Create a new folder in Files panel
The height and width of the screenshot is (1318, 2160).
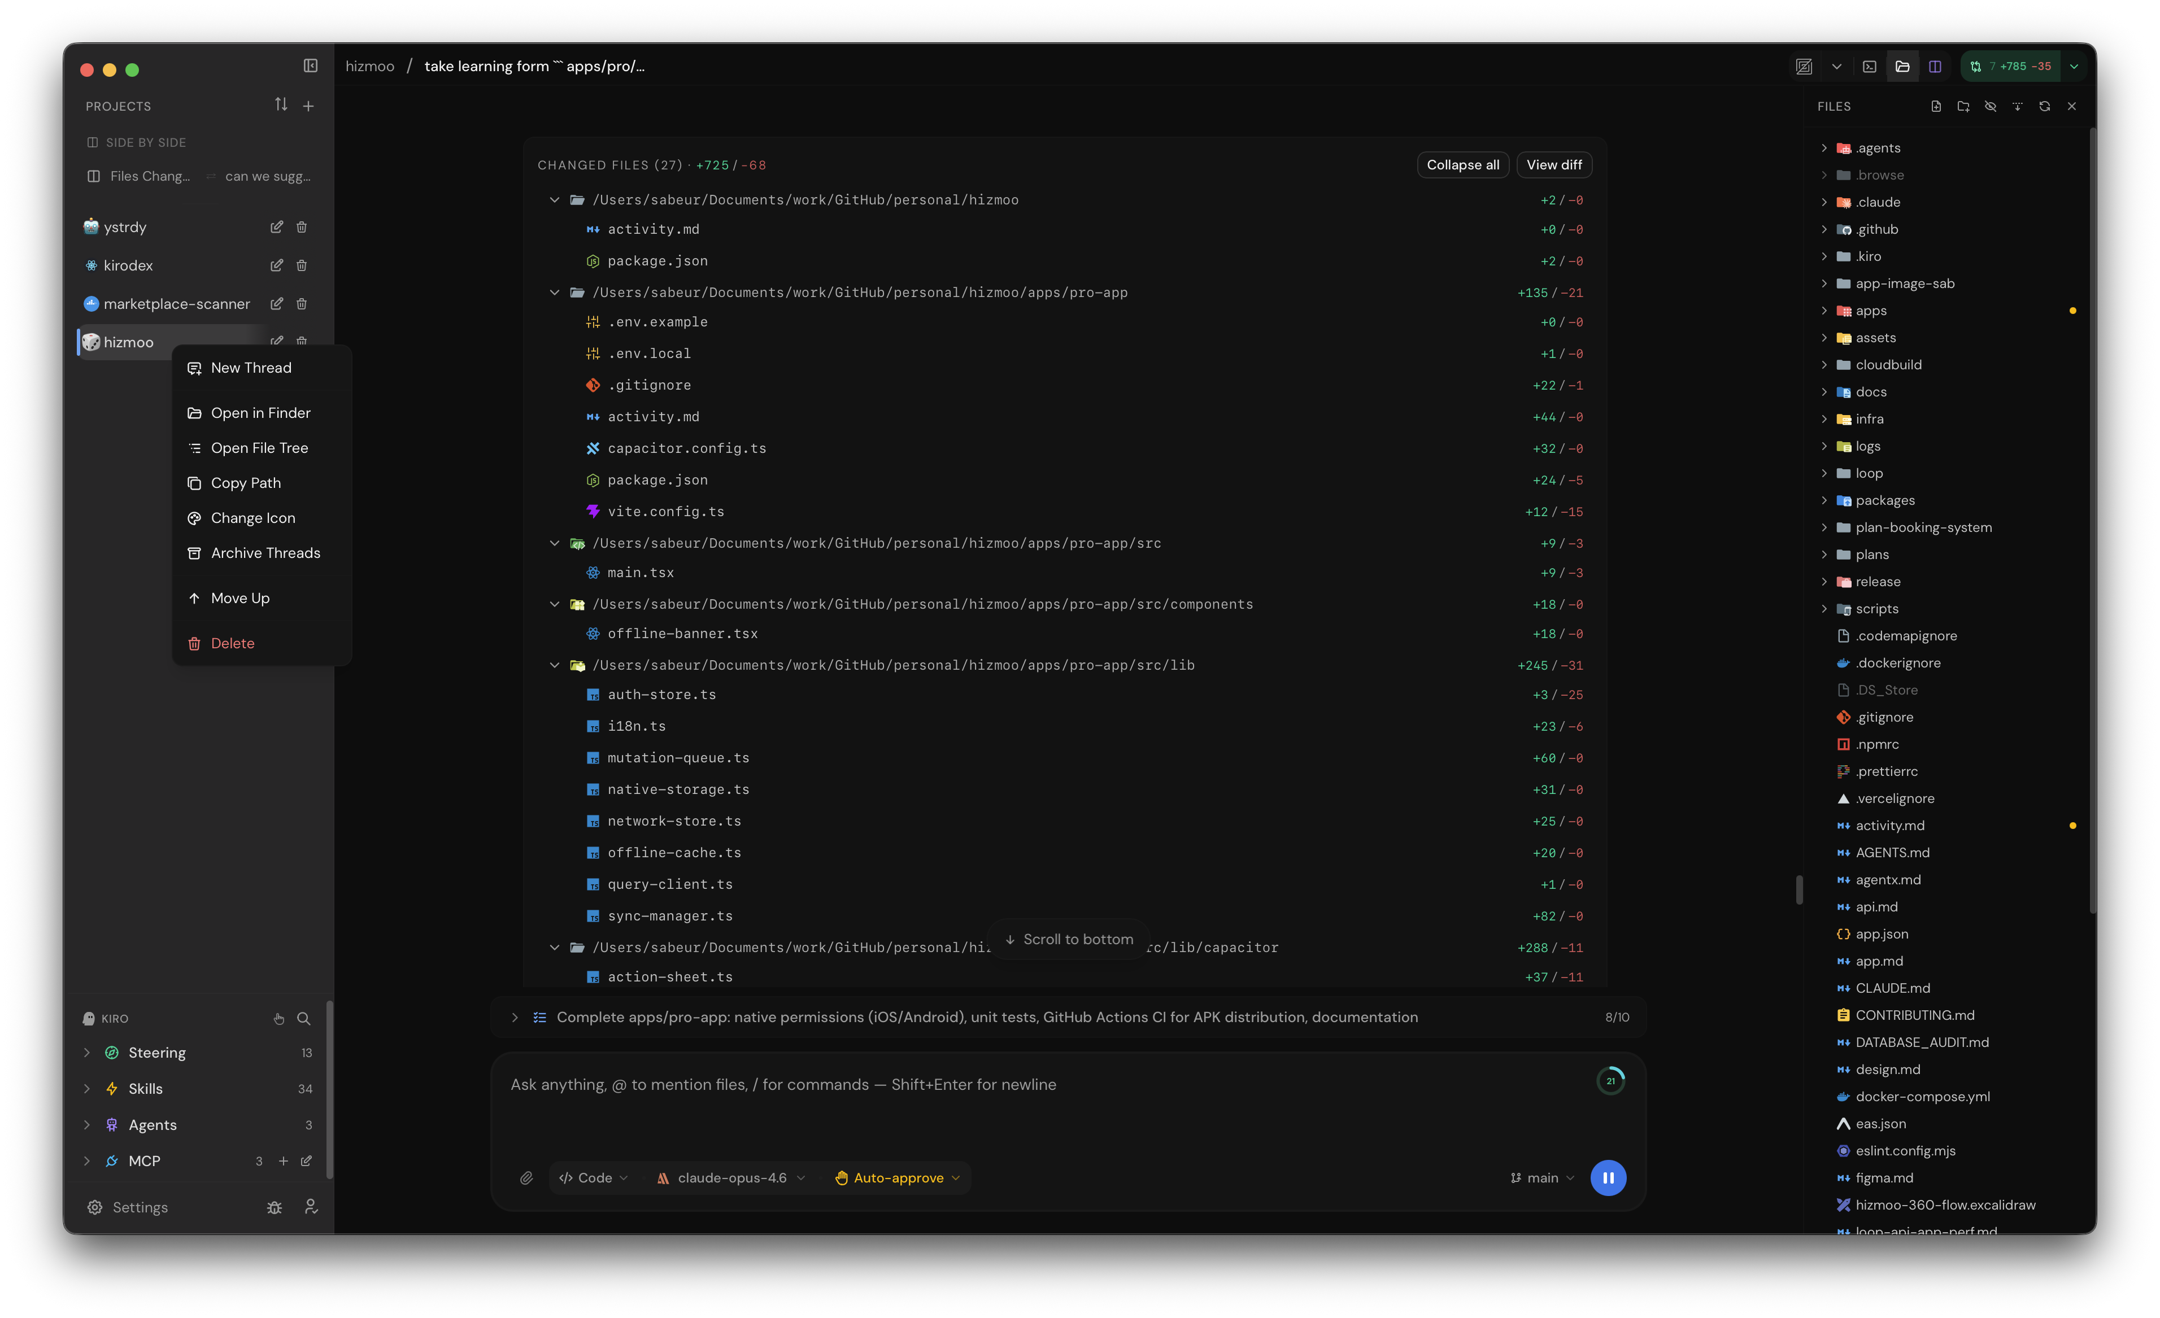click(x=1963, y=106)
